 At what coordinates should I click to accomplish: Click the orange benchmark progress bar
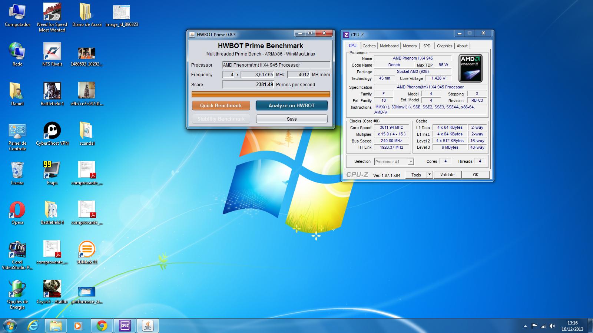tap(261, 94)
